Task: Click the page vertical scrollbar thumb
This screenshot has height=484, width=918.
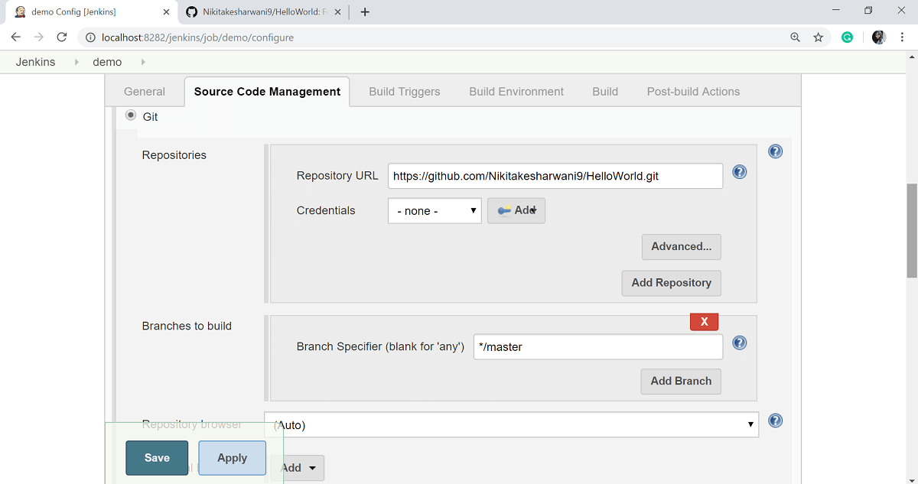Action: [912, 231]
